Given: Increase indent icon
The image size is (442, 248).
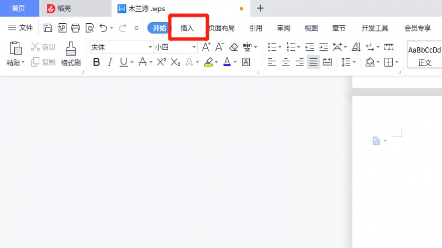Looking at the screenshot, I should 324,47.
